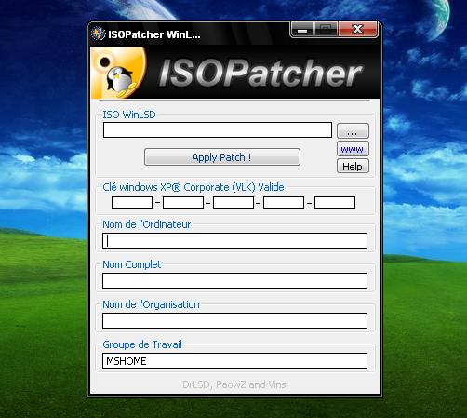Minimize the ISOPatcher window
Screen dimensions: 467x418
point(302,30)
